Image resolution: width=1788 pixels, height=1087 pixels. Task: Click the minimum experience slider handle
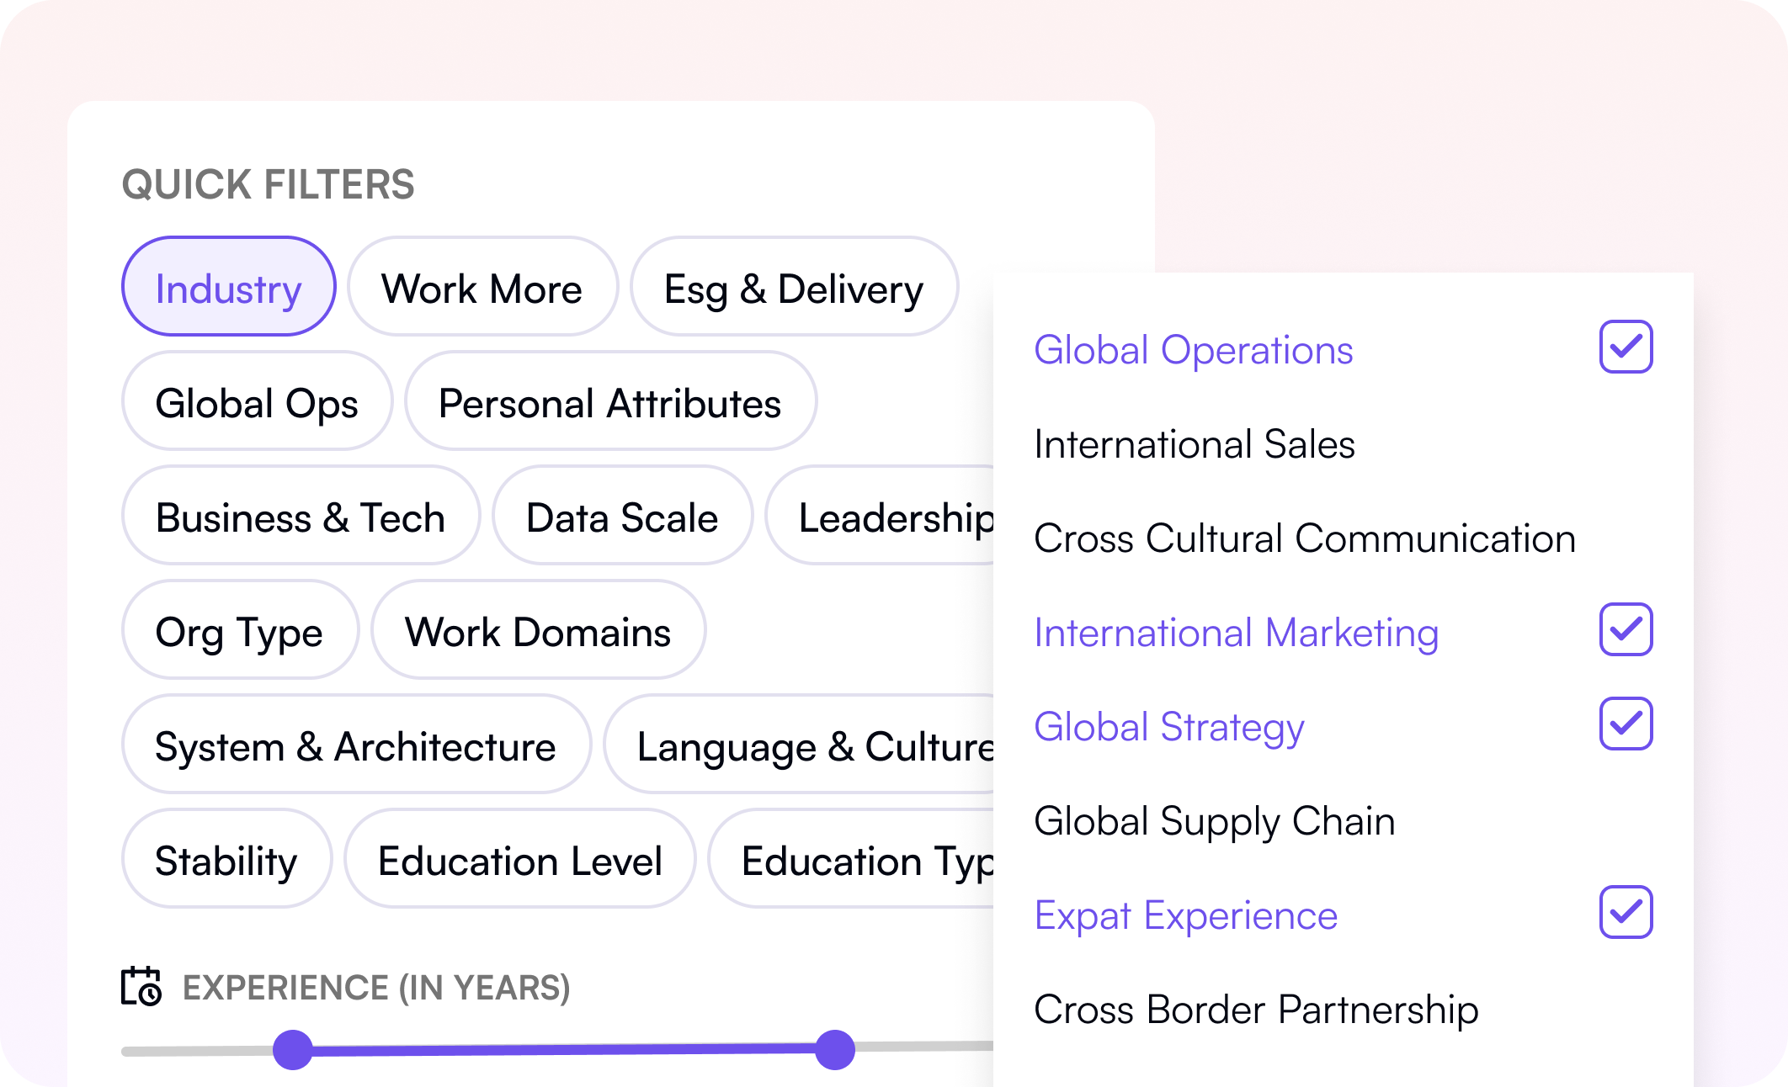click(293, 1049)
